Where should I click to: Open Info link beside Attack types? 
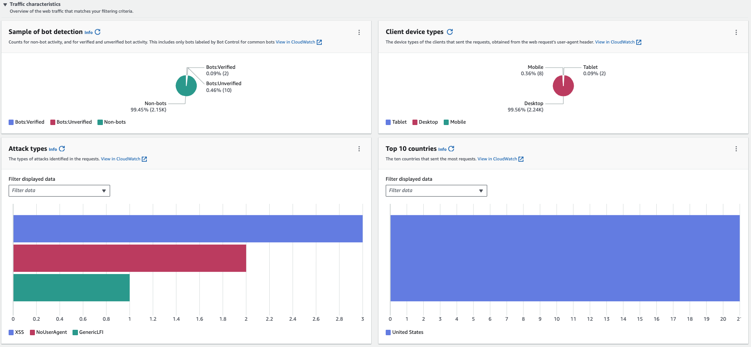(x=53, y=149)
